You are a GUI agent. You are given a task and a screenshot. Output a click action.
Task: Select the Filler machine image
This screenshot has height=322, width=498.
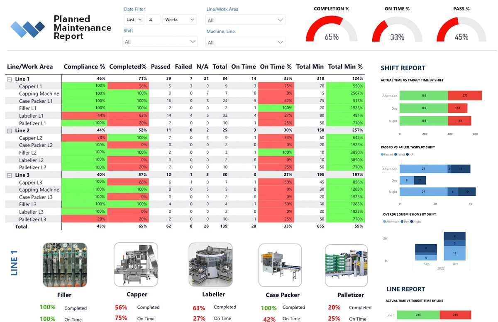[x=65, y=265]
